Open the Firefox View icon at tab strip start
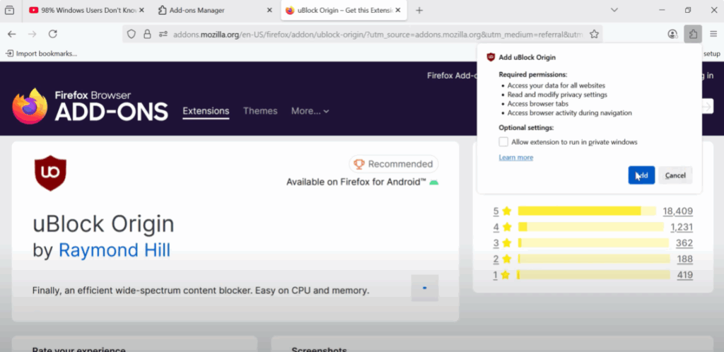This screenshot has width=724, height=352. [9, 10]
